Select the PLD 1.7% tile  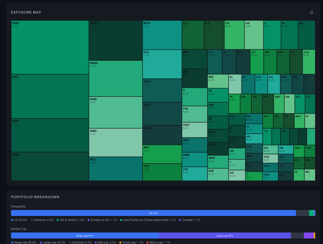coord(162,64)
